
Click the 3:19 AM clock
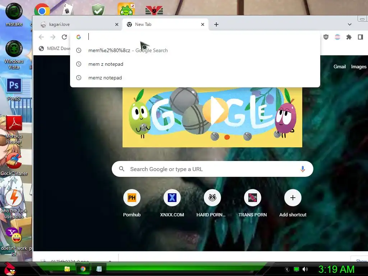336,269
